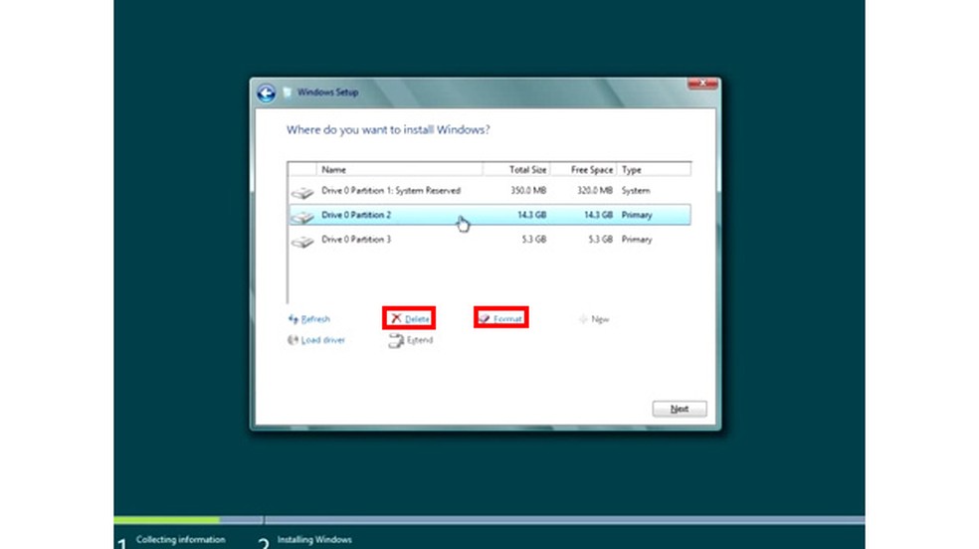The image size is (979, 549).
Task: Click Primary type of Partition 3
Action: click(637, 239)
